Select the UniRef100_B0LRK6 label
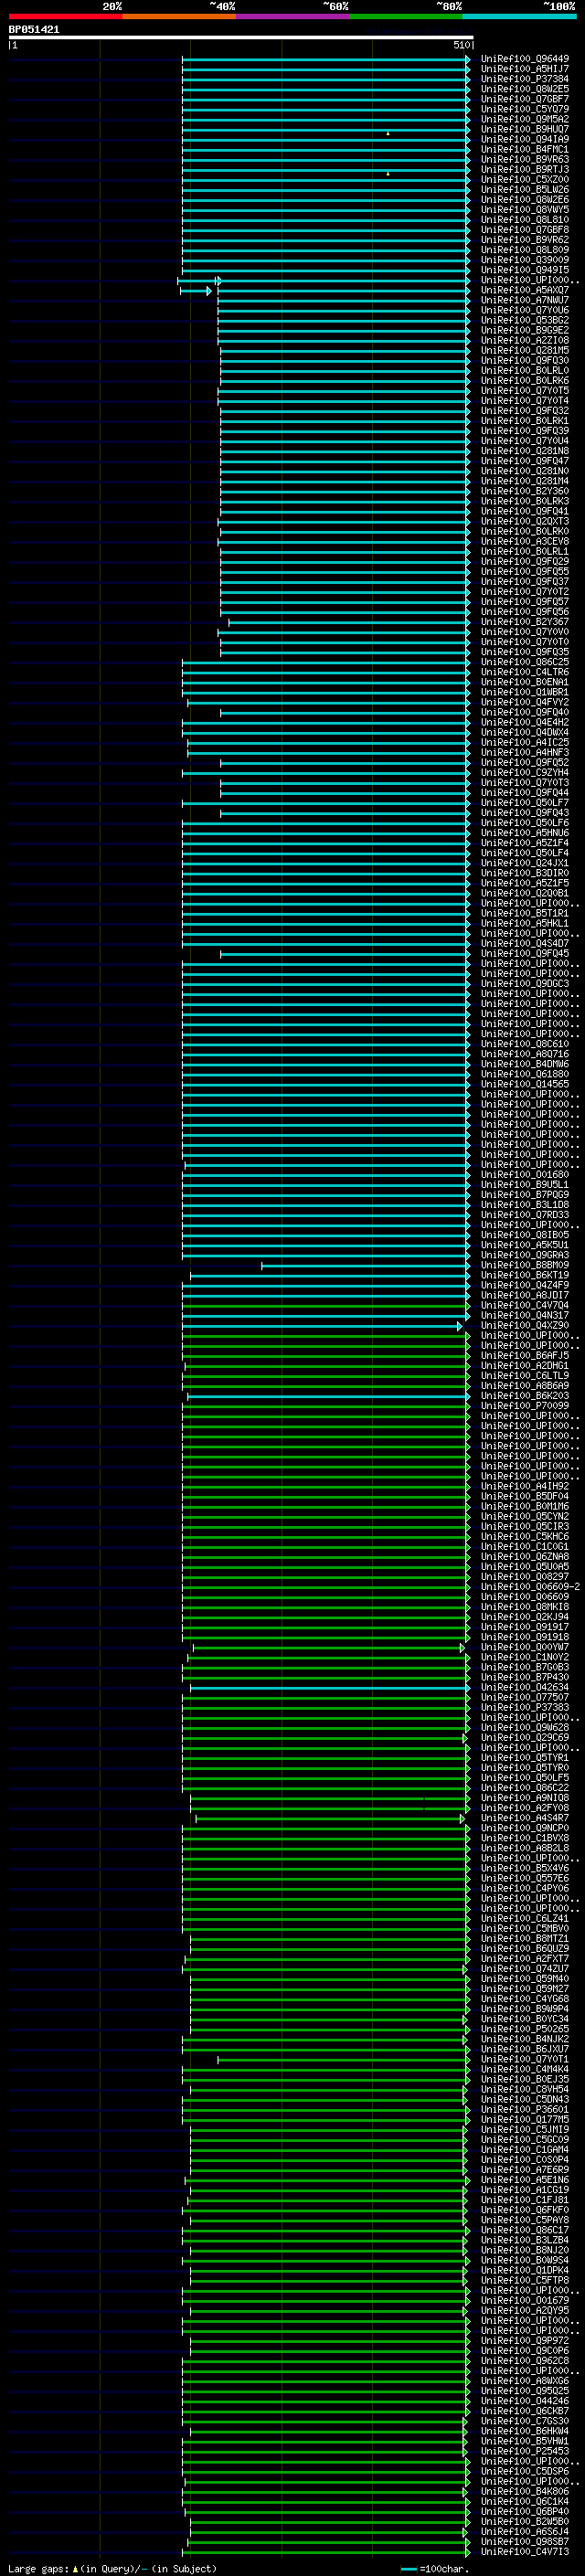The height and width of the screenshot is (2576, 585). coord(525,381)
